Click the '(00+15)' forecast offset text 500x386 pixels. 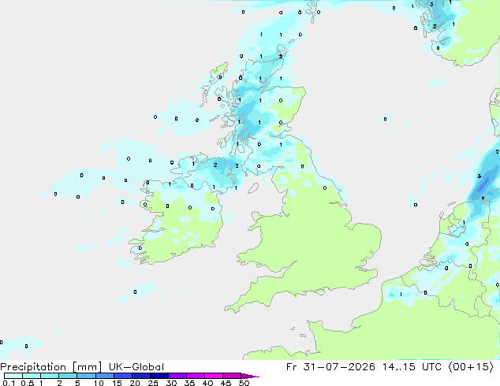click(471, 367)
